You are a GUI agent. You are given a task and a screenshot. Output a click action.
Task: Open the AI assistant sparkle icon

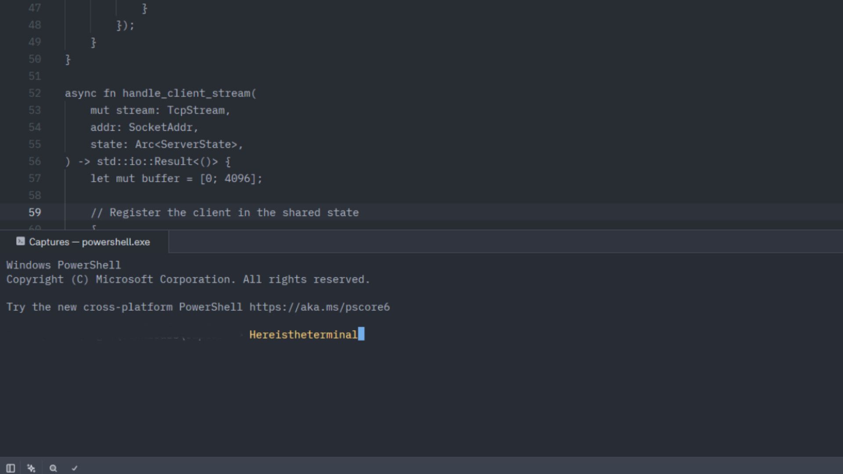[x=31, y=468]
